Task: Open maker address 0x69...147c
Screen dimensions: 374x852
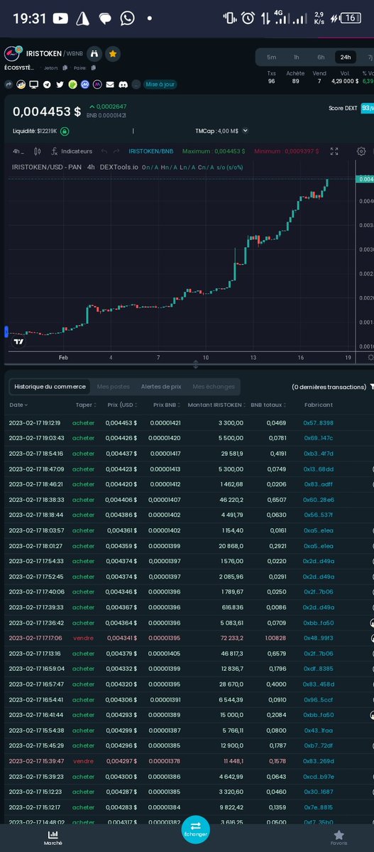Action: click(318, 438)
